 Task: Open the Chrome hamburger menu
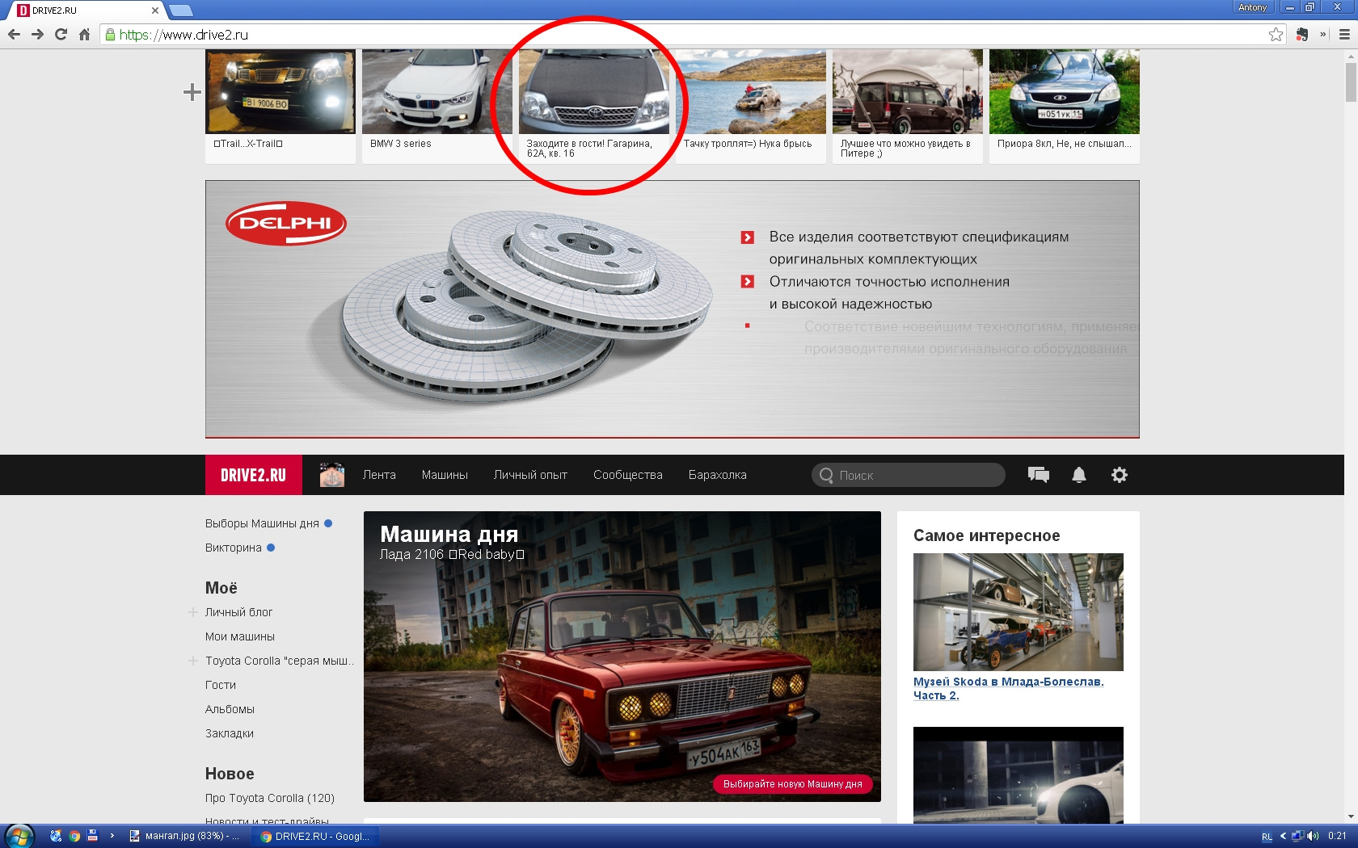(1344, 35)
